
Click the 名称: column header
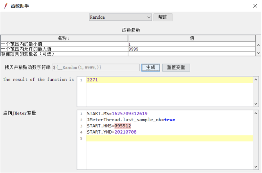64,38
